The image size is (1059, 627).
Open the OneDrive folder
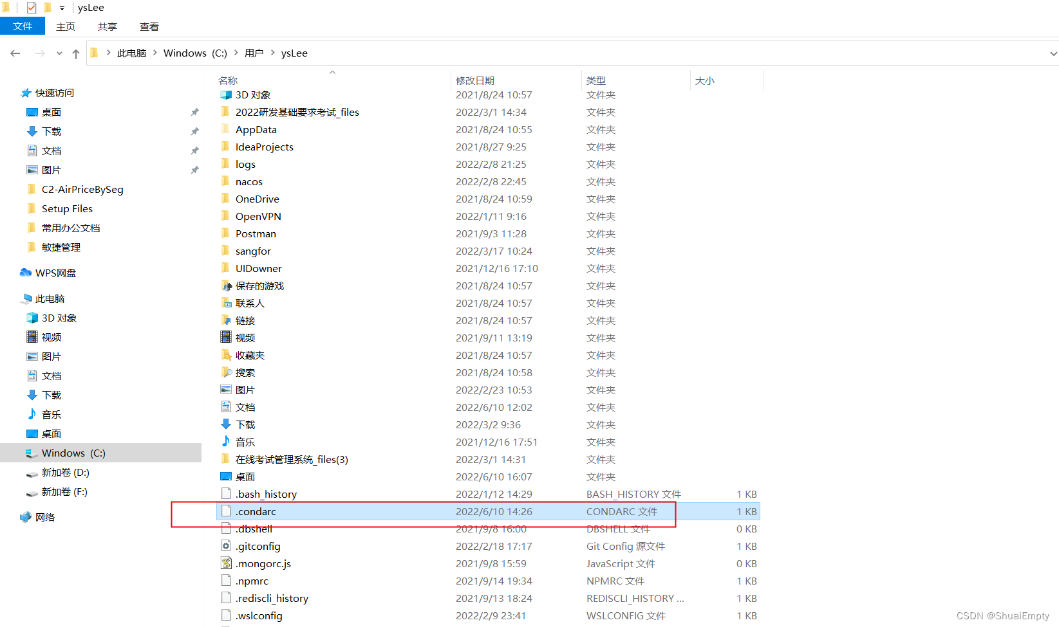(257, 199)
